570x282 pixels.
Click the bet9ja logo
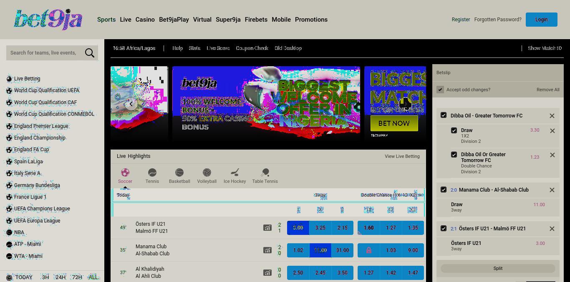point(48,20)
